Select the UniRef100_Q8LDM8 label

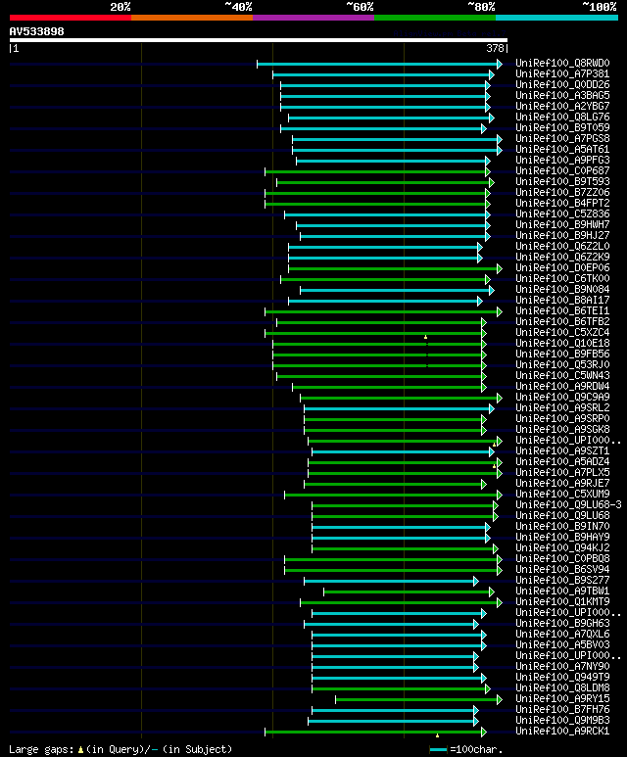pyautogui.click(x=562, y=688)
